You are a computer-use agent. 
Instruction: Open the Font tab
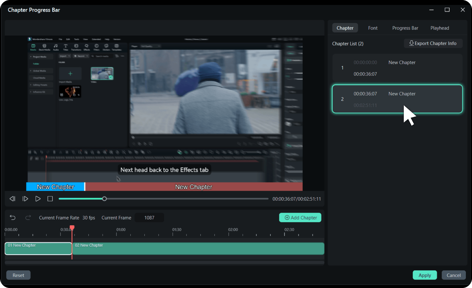click(373, 28)
